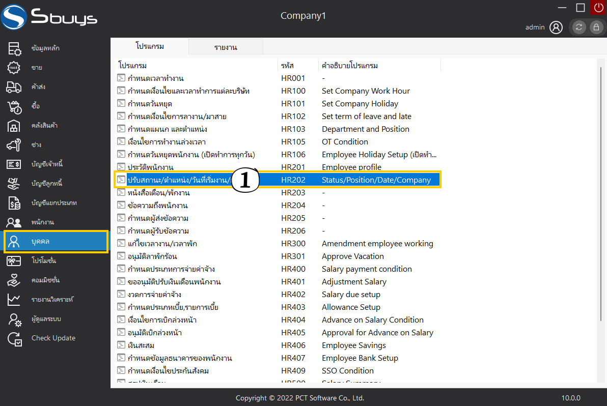
Task: Open the บุคคล menu in sidebar
Action: tap(56, 241)
